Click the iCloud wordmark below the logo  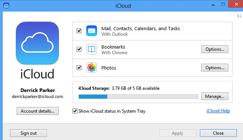[38, 74]
